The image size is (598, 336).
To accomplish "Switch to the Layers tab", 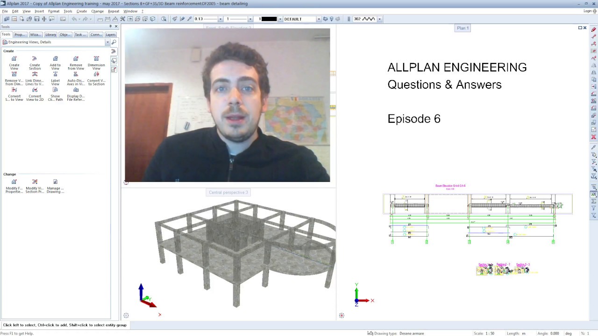I will (110, 35).
